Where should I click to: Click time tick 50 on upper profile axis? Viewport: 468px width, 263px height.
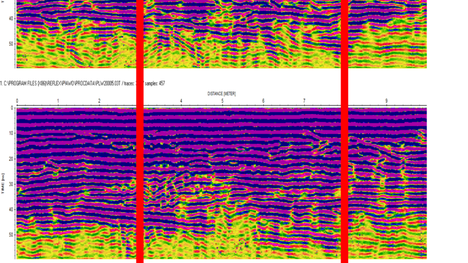[x=11, y=43]
